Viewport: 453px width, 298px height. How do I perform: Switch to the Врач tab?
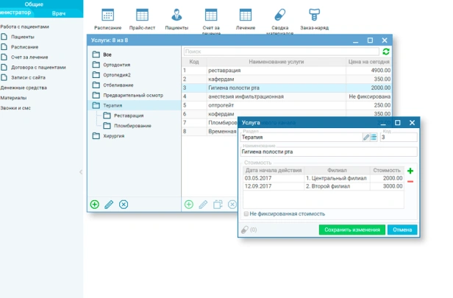(x=58, y=14)
